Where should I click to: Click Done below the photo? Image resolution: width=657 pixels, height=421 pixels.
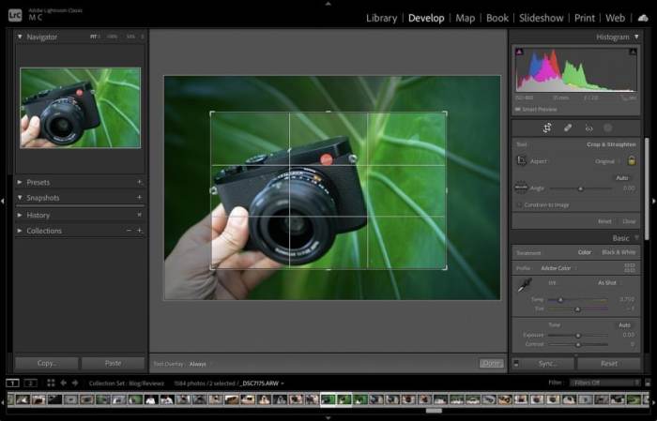click(491, 363)
